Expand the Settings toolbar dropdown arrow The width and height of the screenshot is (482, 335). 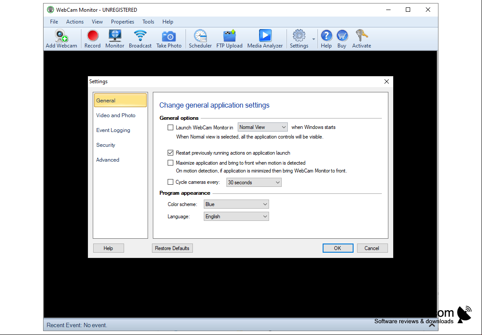coord(313,39)
